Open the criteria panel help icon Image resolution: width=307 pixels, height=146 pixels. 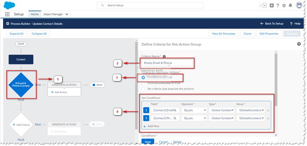[x=299, y=44]
